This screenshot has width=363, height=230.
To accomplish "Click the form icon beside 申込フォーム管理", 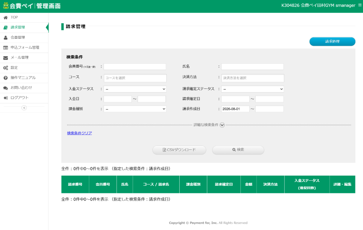I will (x=5, y=48).
